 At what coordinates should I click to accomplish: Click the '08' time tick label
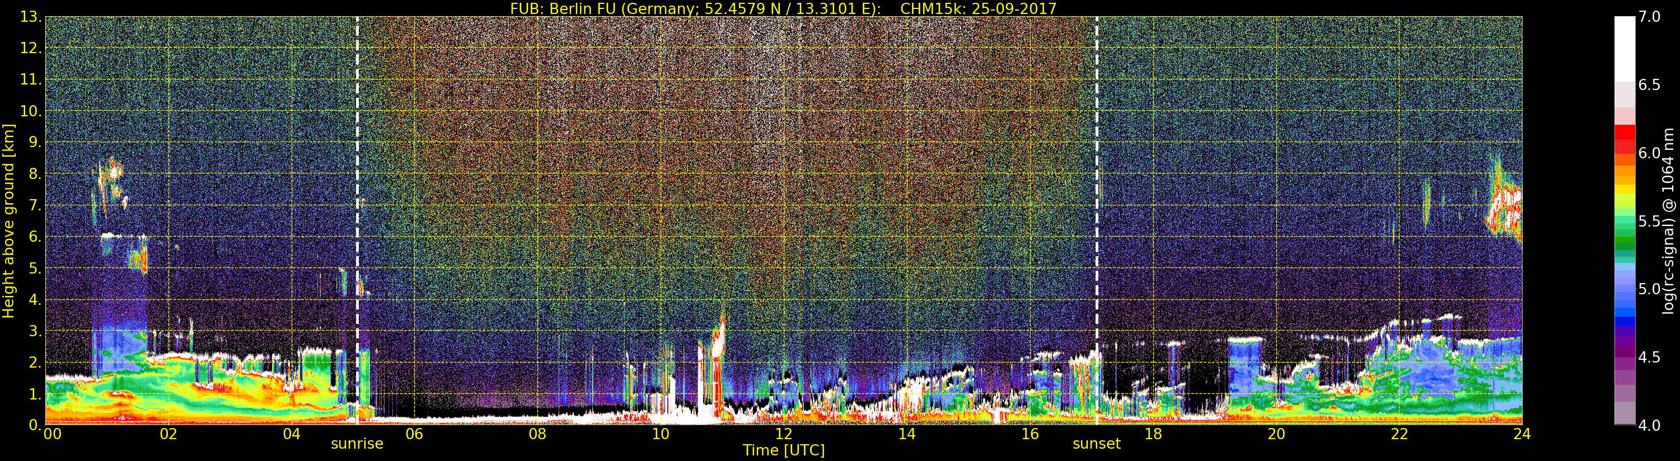click(x=538, y=434)
